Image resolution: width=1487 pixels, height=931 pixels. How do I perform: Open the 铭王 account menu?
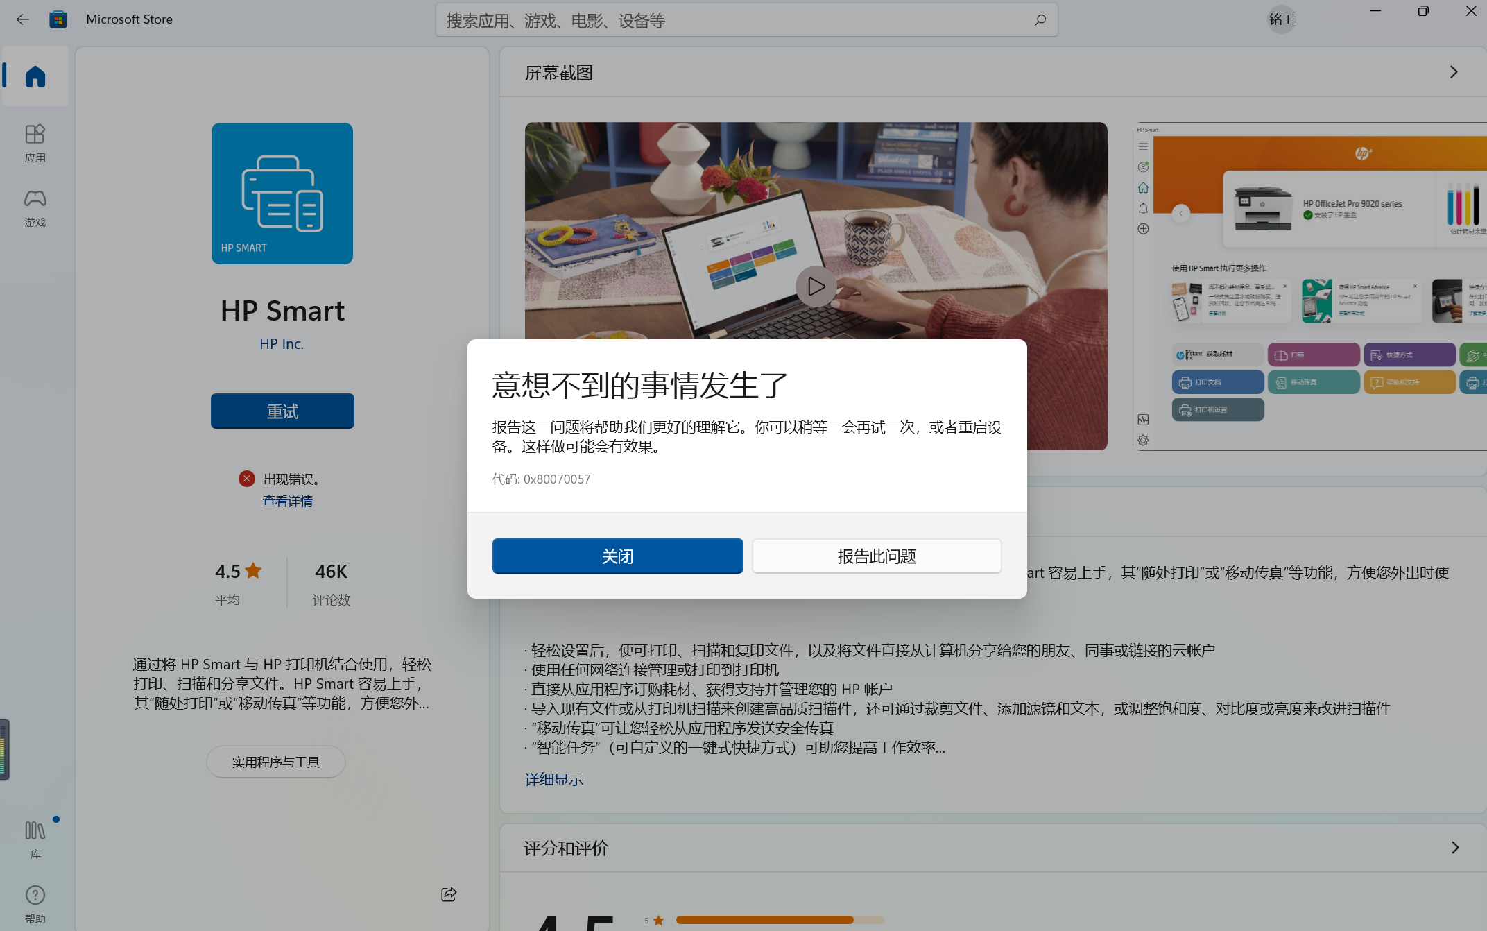(x=1280, y=19)
